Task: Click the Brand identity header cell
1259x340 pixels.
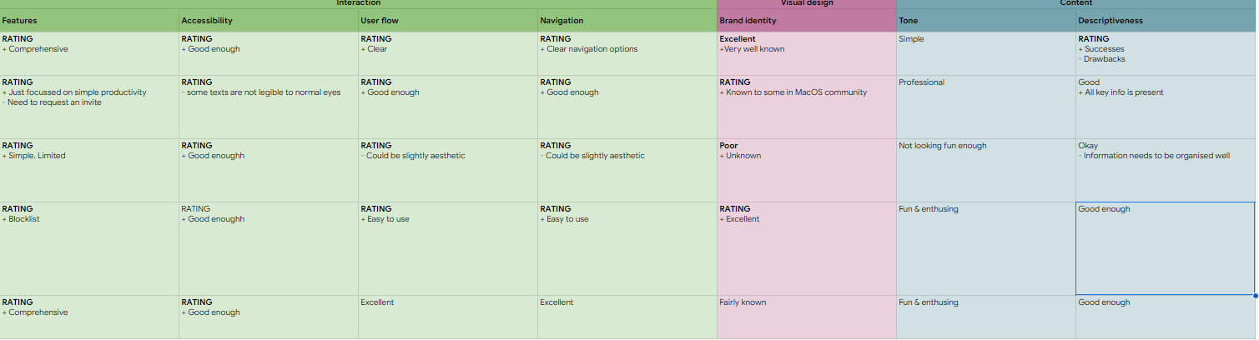Action: [807, 20]
